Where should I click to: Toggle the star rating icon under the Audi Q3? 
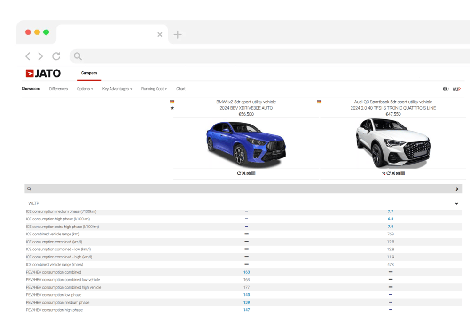tap(384, 173)
